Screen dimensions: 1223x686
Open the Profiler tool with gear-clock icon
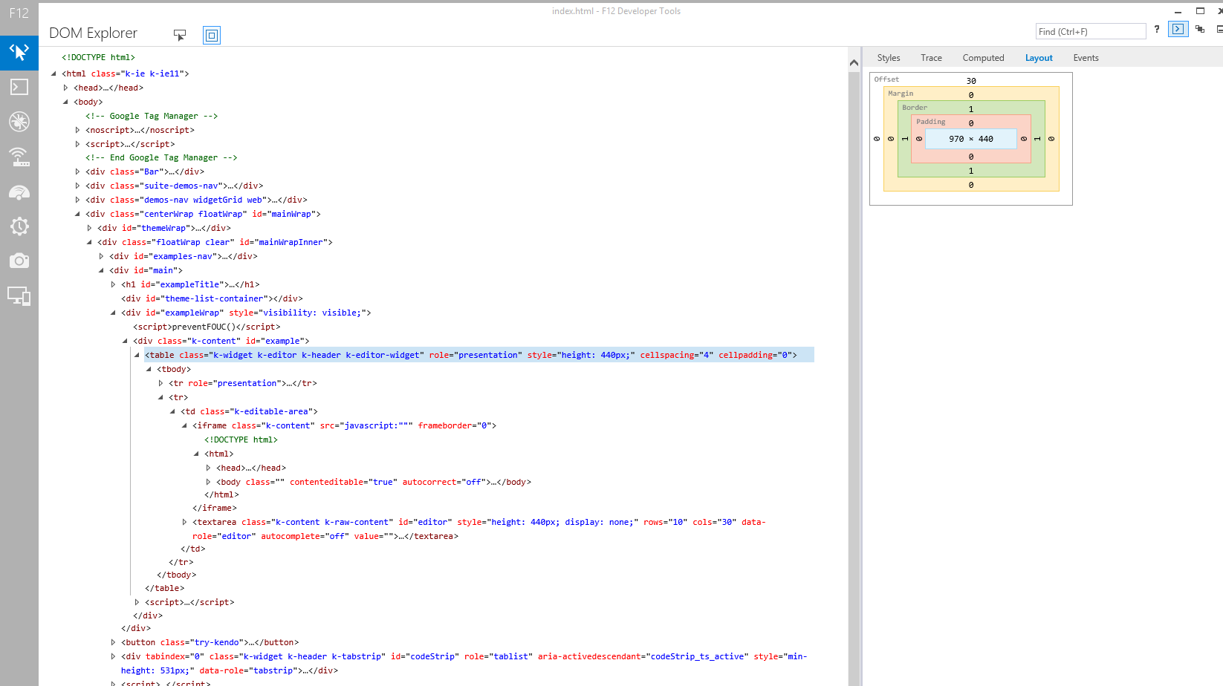tap(19, 226)
